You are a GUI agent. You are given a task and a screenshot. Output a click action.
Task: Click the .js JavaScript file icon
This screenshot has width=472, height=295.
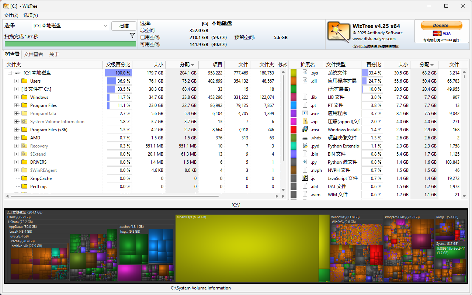click(x=305, y=178)
